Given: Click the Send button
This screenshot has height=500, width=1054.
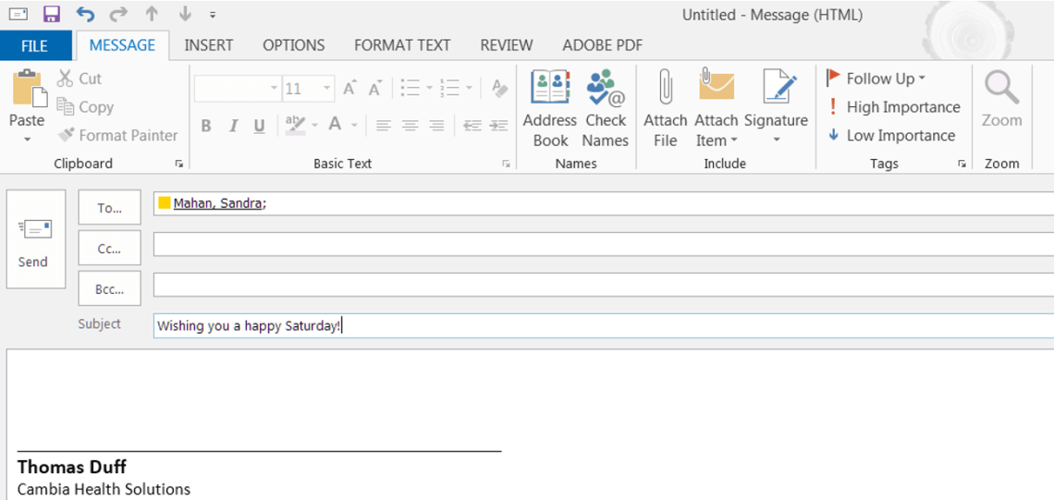Looking at the screenshot, I should click(36, 239).
